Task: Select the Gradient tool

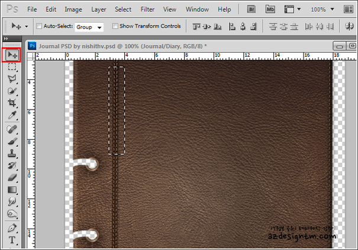Action: 12,190
